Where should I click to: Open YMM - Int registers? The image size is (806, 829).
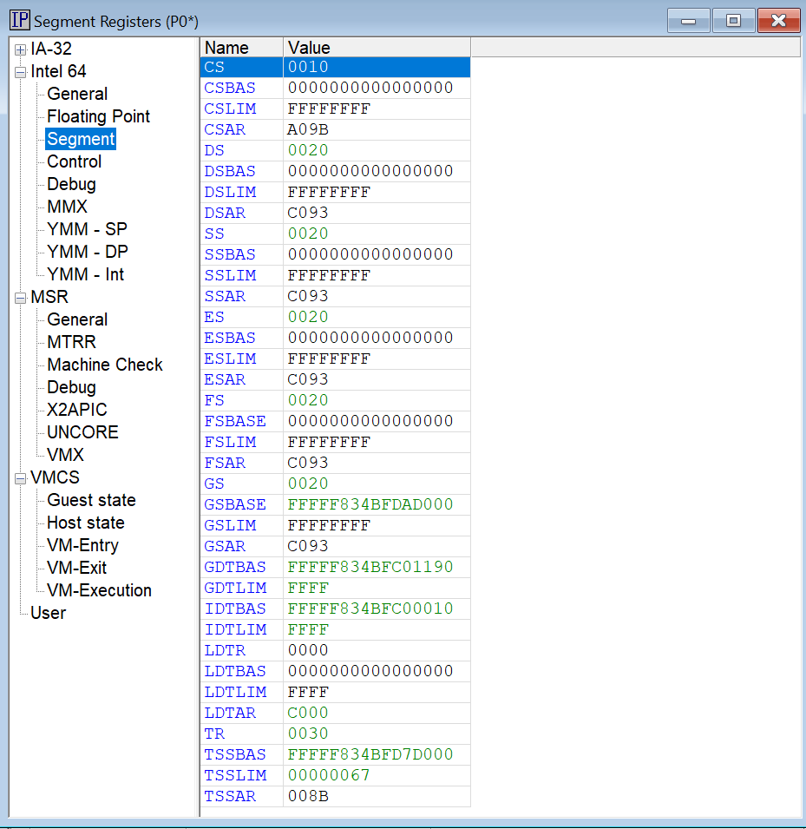click(85, 274)
